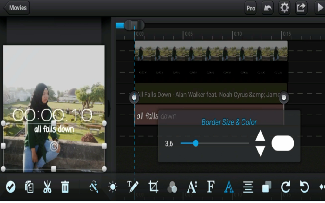Cut the clip with scissors icon
This screenshot has width=325, height=203.
coord(47,187)
